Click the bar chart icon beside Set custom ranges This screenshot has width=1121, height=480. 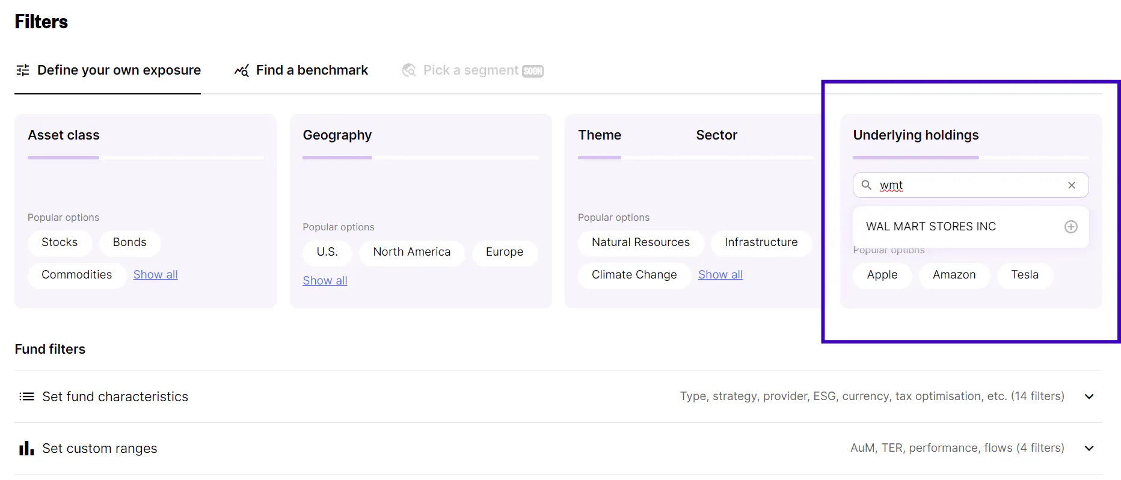coord(26,448)
